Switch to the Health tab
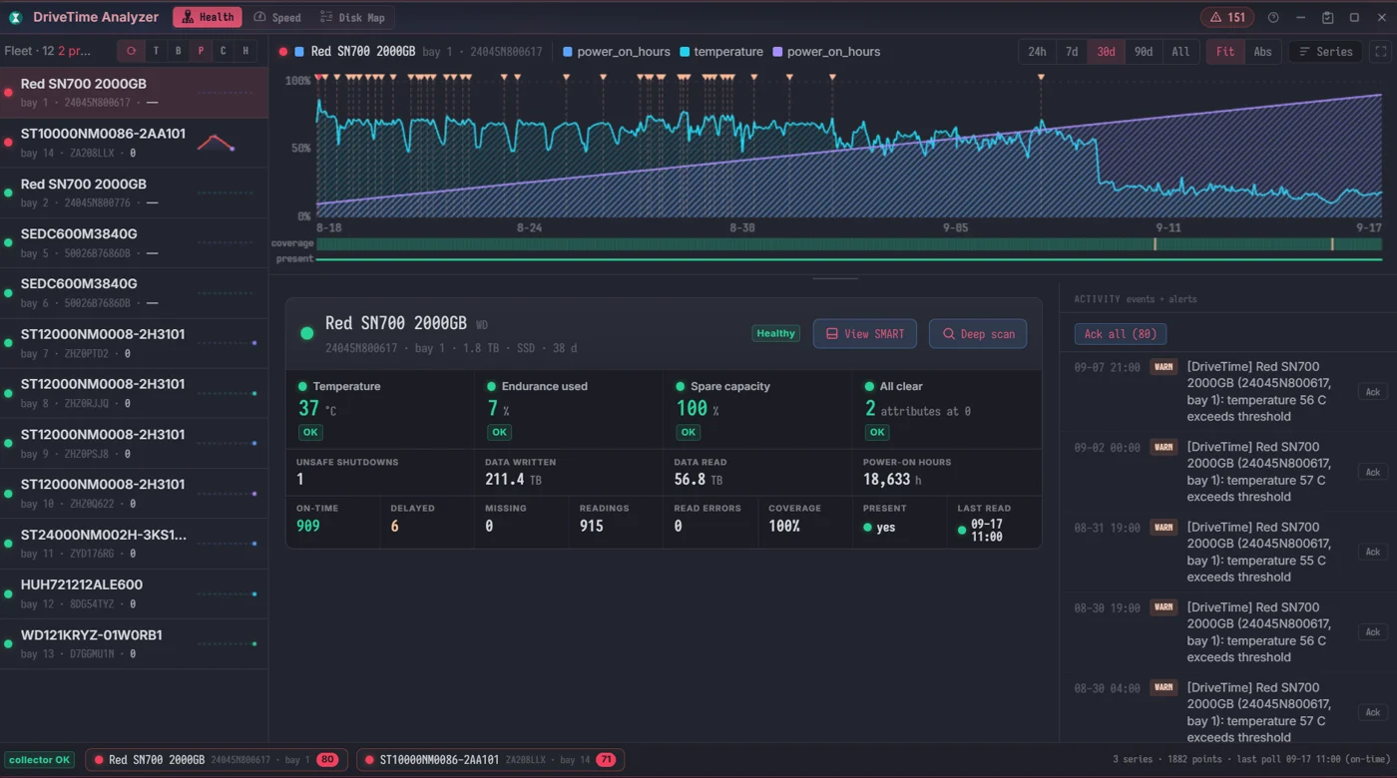Screen dimensions: 1397x778 [208, 17]
